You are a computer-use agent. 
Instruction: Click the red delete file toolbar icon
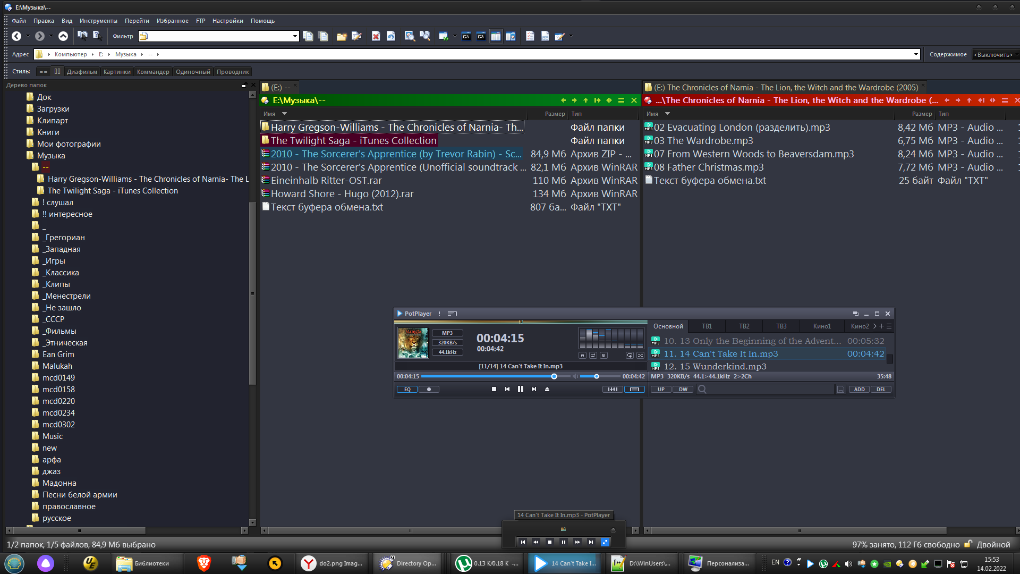coord(376,36)
